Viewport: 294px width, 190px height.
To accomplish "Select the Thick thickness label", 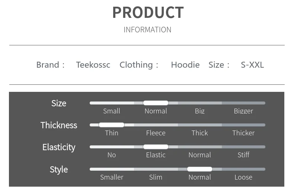I will [x=200, y=133].
